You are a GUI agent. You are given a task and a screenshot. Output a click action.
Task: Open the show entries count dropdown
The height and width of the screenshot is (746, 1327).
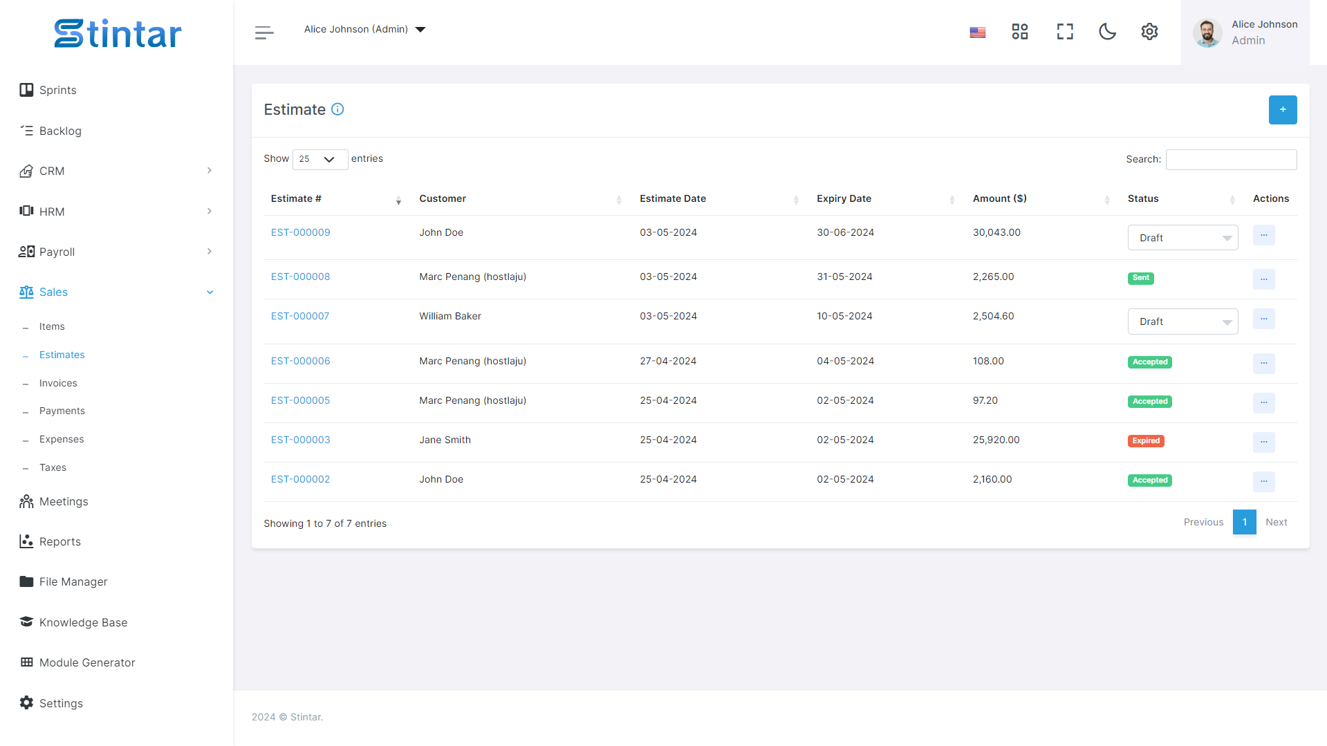[320, 159]
